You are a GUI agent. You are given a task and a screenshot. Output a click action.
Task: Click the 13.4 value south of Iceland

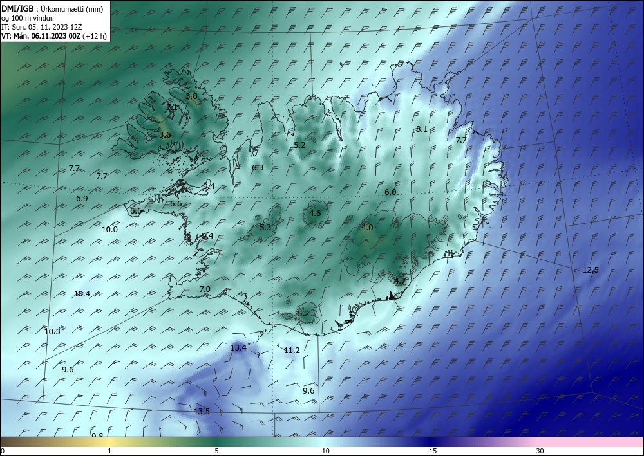(x=238, y=348)
